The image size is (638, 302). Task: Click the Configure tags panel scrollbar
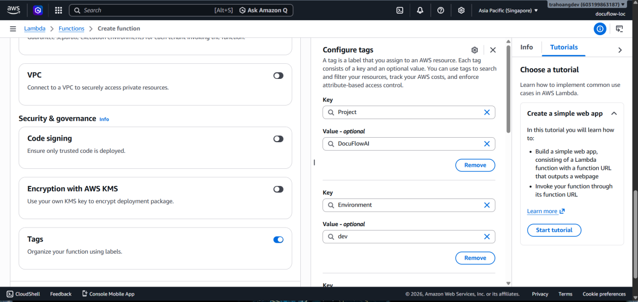508,89
